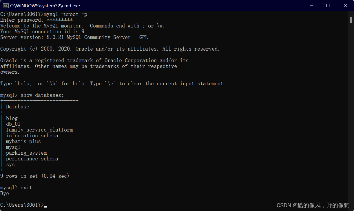Minimize the cmd.exe window
The height and width of the screenshot is (211, 354).
(x=311, y=5)
